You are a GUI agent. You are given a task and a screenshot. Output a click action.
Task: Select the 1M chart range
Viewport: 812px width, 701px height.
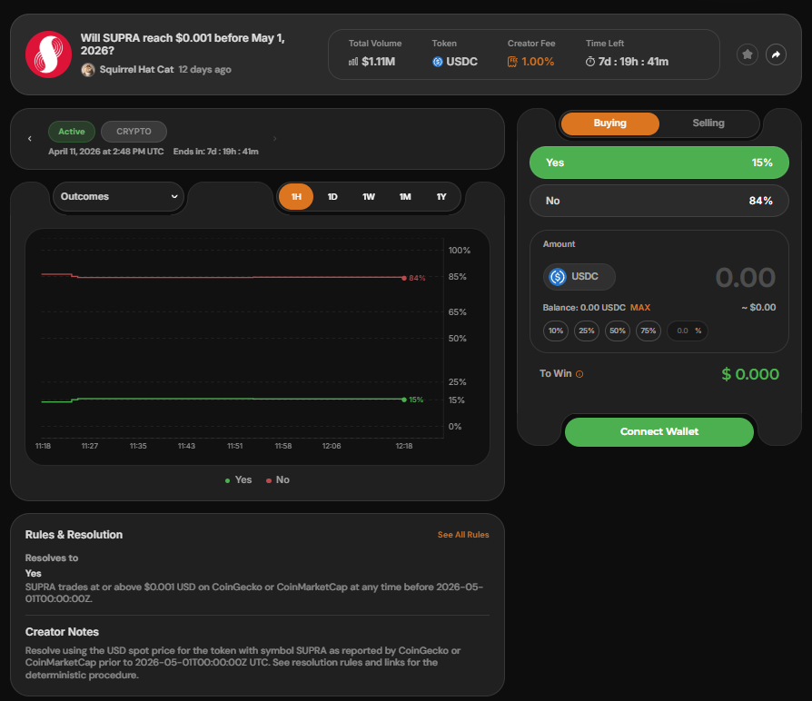(405, 197)
